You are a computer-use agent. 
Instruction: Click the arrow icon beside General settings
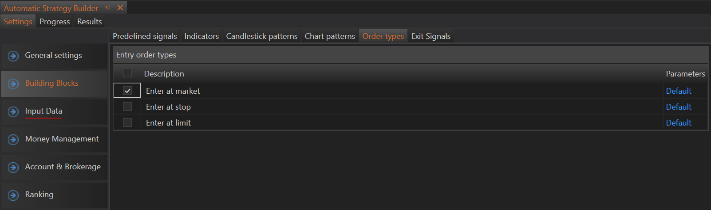coord(13,56)
